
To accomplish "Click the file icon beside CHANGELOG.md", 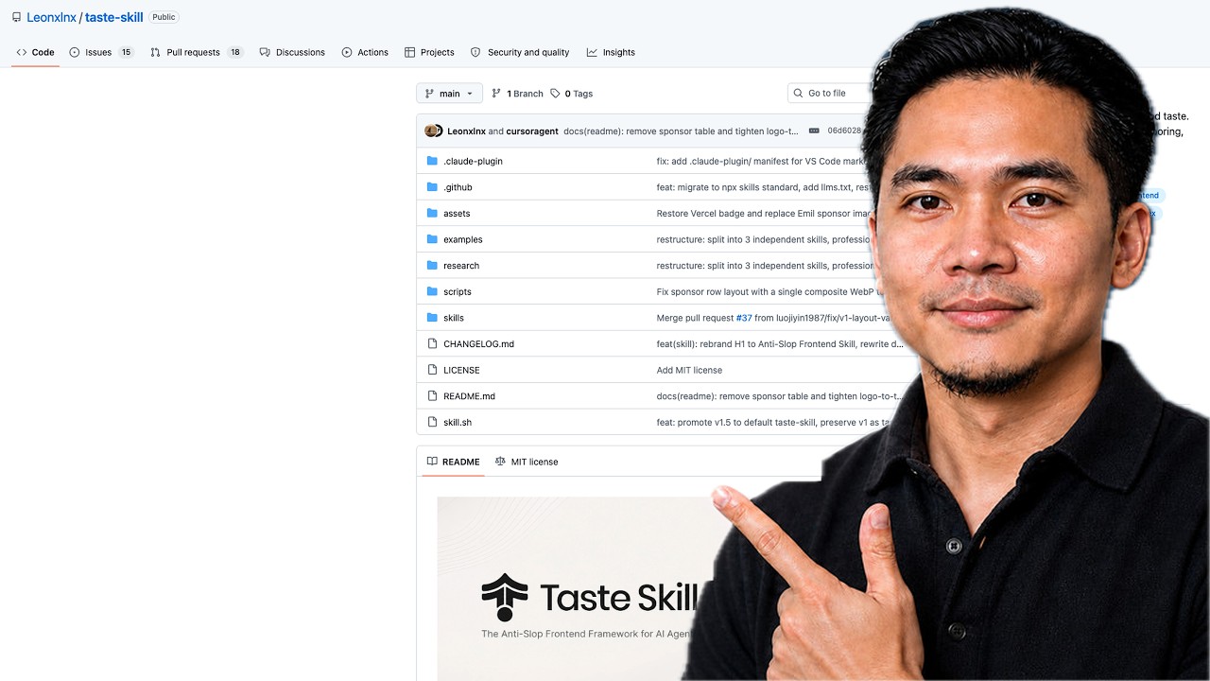I will pos(432,343).
